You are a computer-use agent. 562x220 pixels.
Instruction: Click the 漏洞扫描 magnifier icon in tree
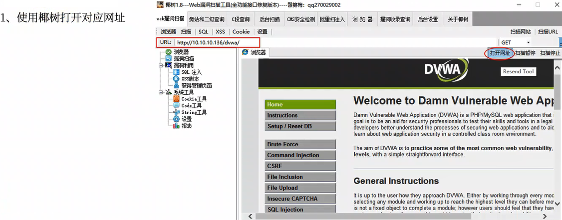point(169,58)
